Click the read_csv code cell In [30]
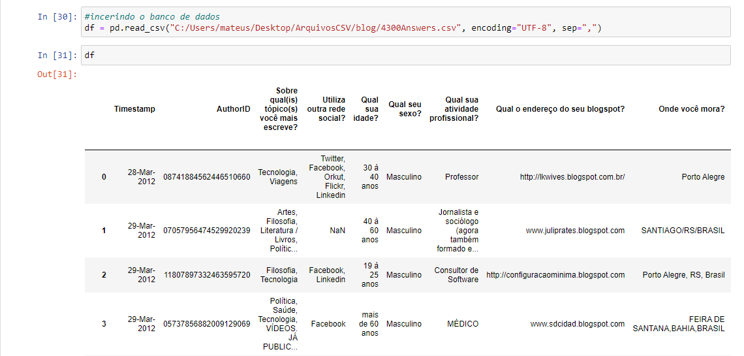Image resolution: width=744 pixels, height=356 pixels. tap(406, 22)
